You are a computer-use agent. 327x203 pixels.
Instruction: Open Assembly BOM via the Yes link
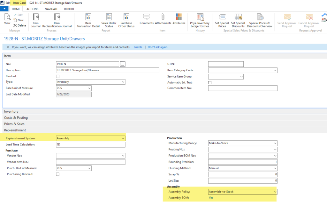(210, 198)
